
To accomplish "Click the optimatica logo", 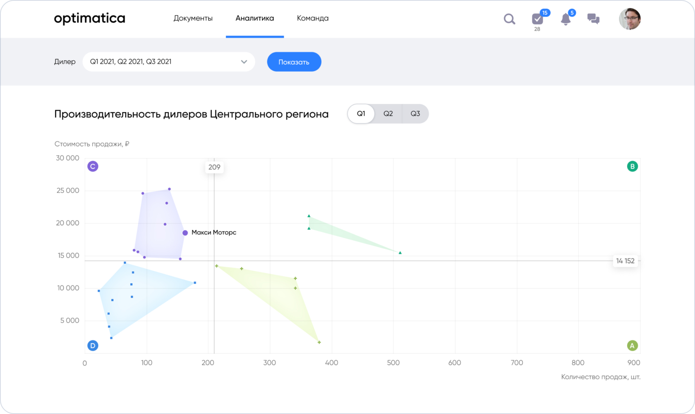I will (89, 19).
